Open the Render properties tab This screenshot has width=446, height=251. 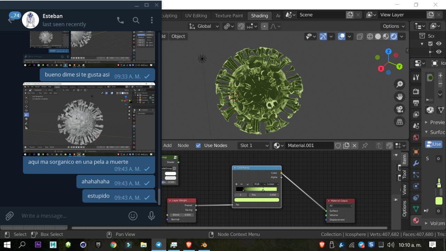point(416,91)
